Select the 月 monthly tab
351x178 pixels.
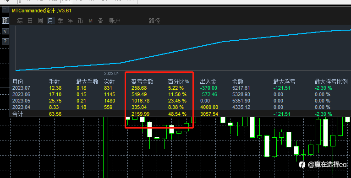(50, 21)
